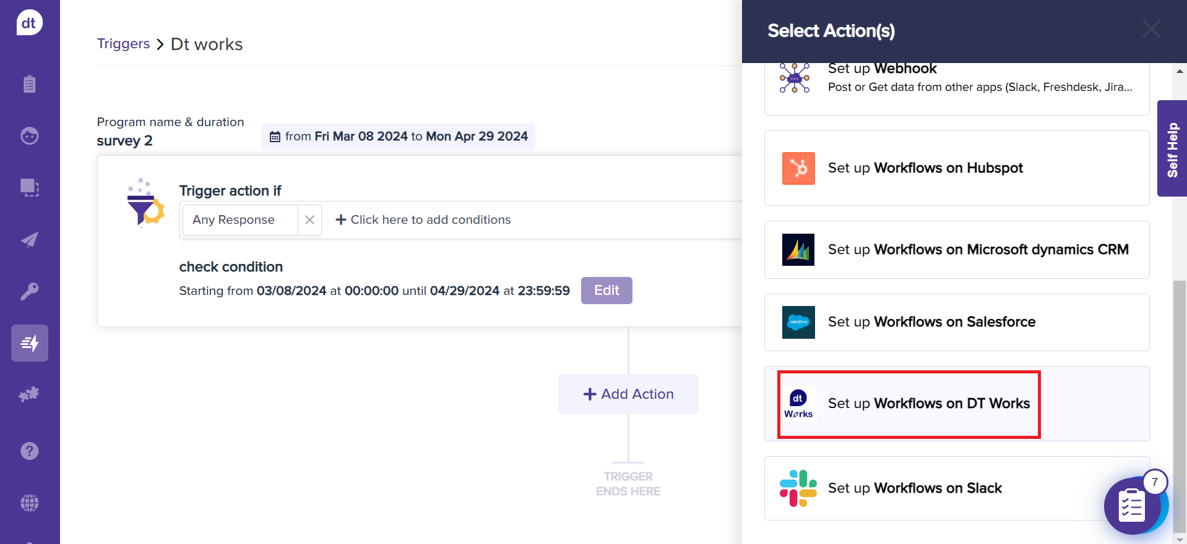Go back to Triggers breadcrumb

(x=123, y=44)
